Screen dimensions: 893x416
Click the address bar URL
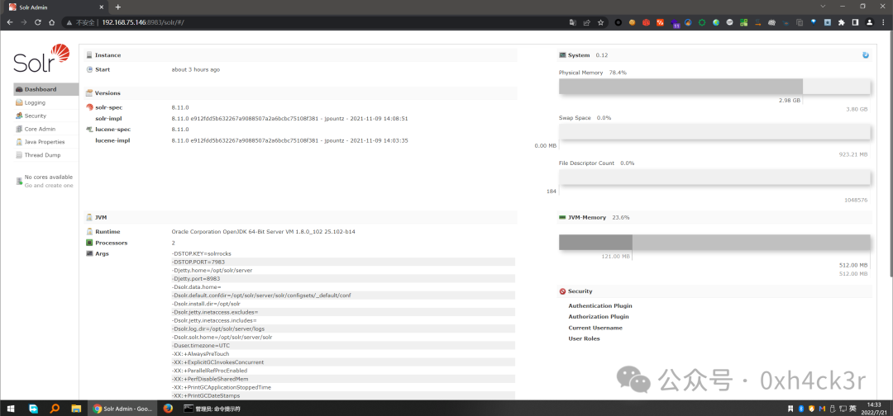[x=143, y=22]
